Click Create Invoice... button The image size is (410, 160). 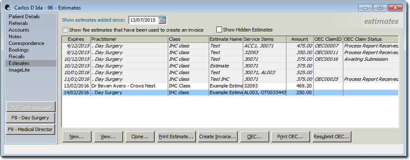click(x=218, y=137)
